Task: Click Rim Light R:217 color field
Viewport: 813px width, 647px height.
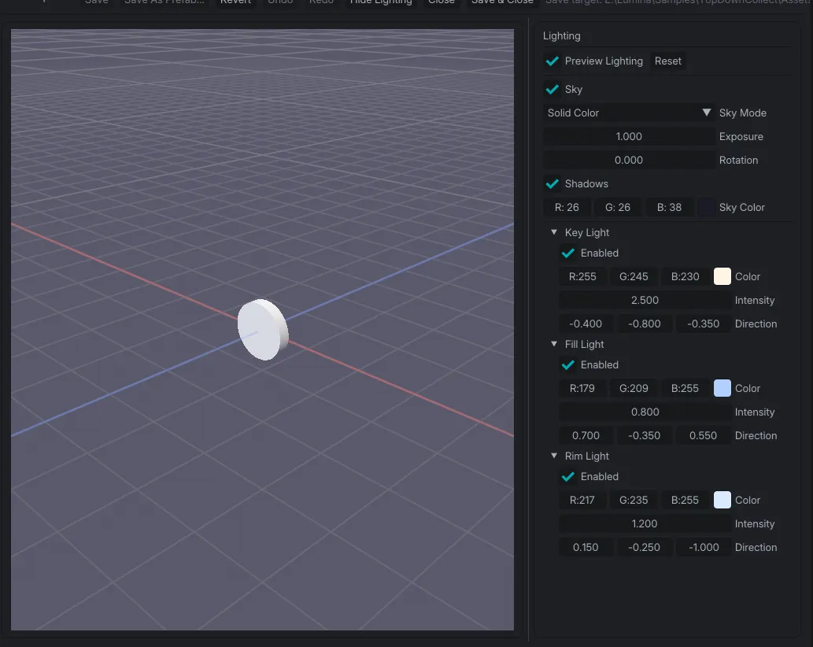Action: click(x=582, y=501)
